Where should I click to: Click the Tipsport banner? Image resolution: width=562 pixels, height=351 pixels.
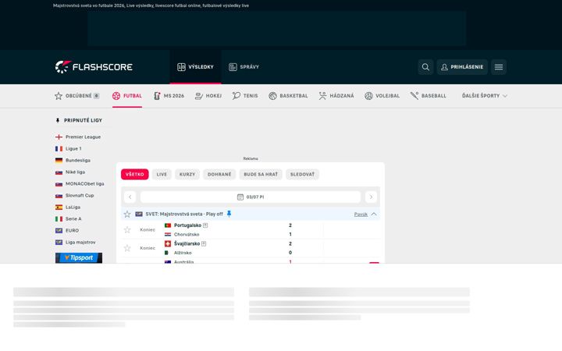(x=79, y=258)
